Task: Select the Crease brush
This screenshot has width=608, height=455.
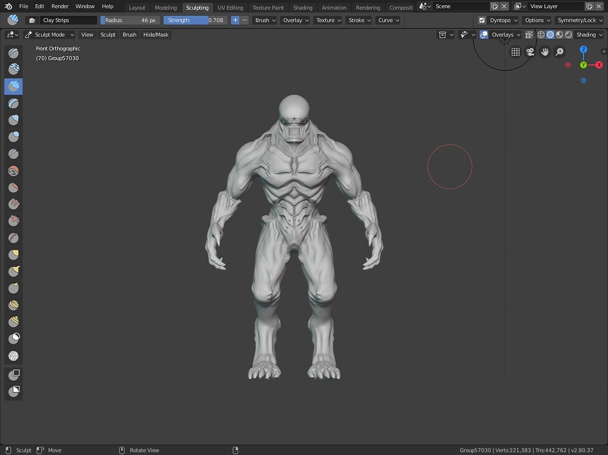Action: point(13,153)
